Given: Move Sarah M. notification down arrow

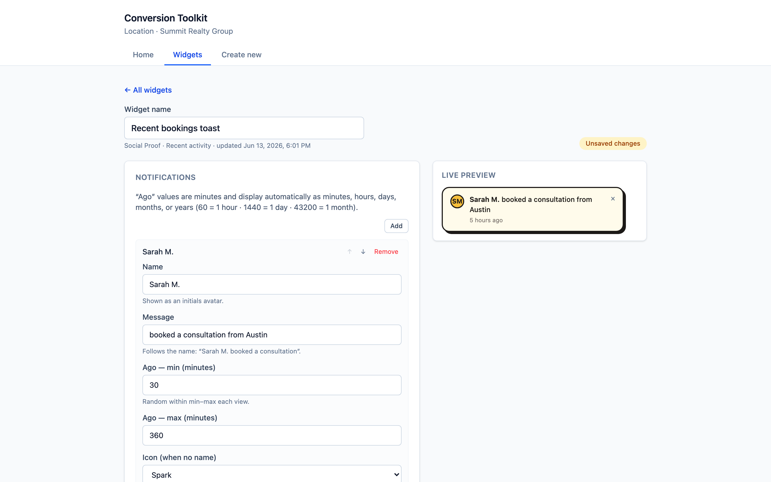Looking at the screenshot, I should click(x=363, y=251).
